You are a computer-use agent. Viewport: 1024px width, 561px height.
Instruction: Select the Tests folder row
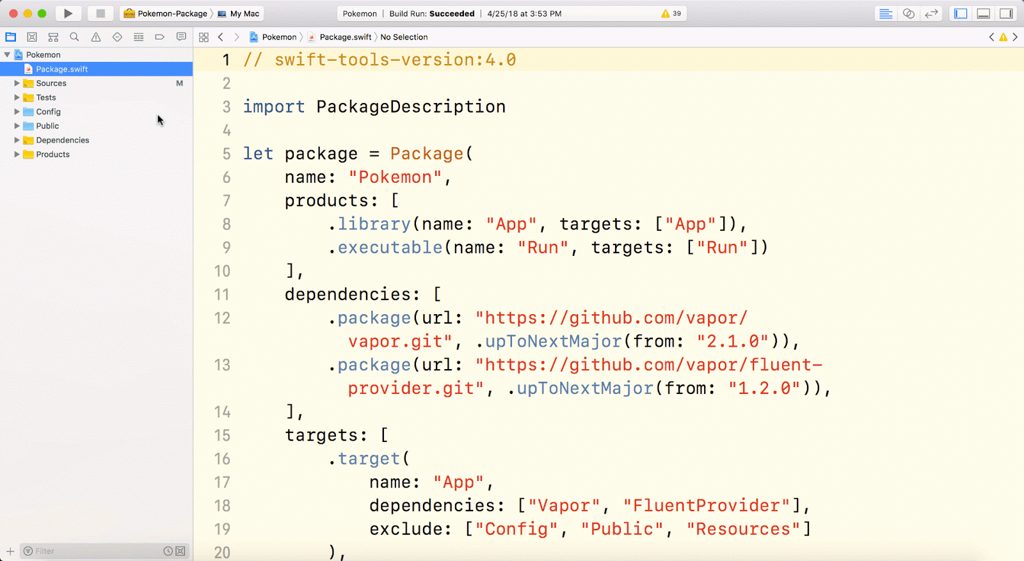tap(96, 97)
